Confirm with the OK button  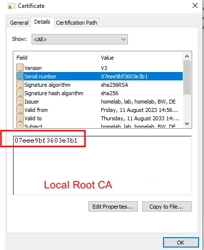181,243
